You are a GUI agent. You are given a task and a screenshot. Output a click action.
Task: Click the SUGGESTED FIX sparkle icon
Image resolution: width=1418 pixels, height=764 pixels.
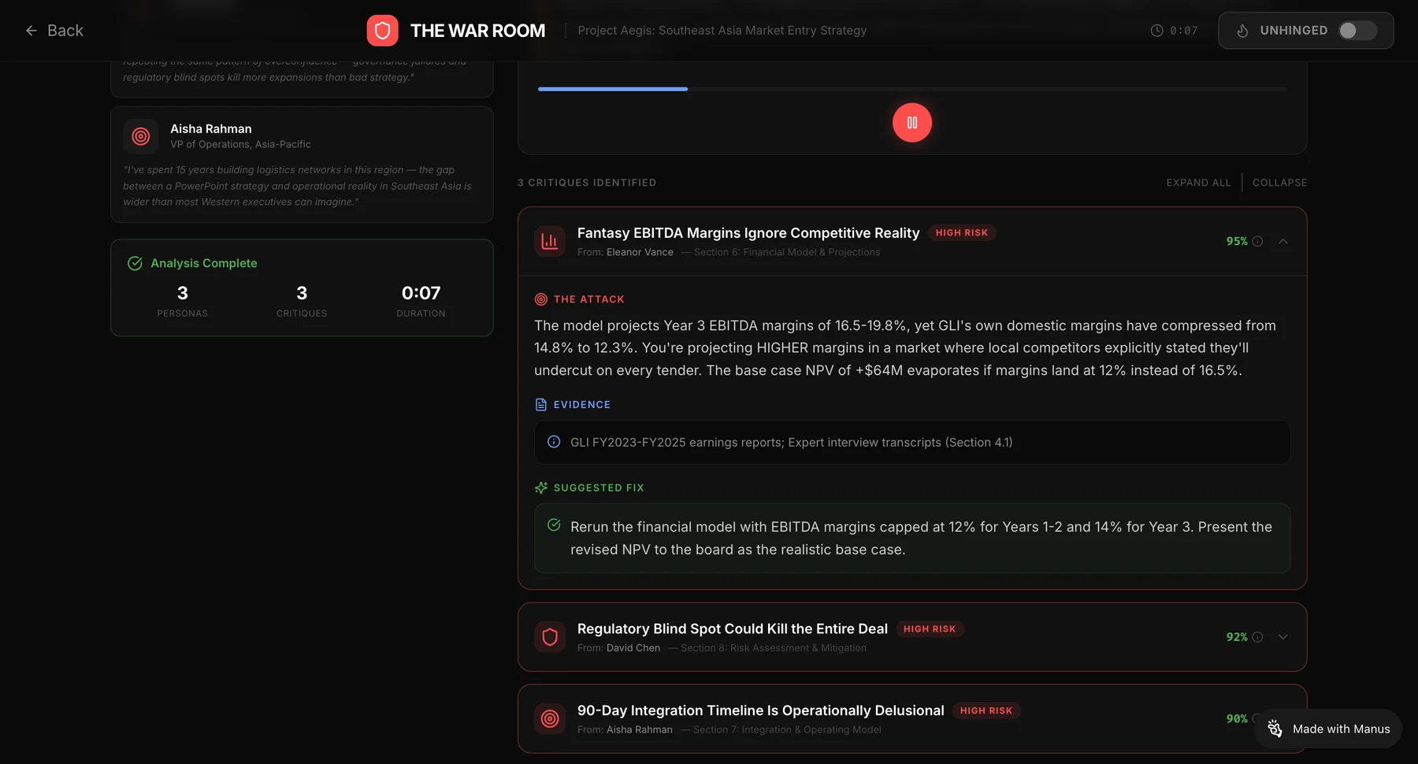click(x=541, y=488)
